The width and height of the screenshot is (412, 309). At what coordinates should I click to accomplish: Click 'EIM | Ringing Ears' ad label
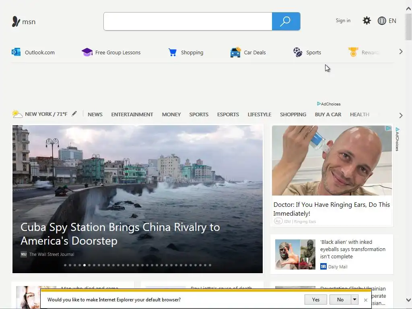click(300, 222)
